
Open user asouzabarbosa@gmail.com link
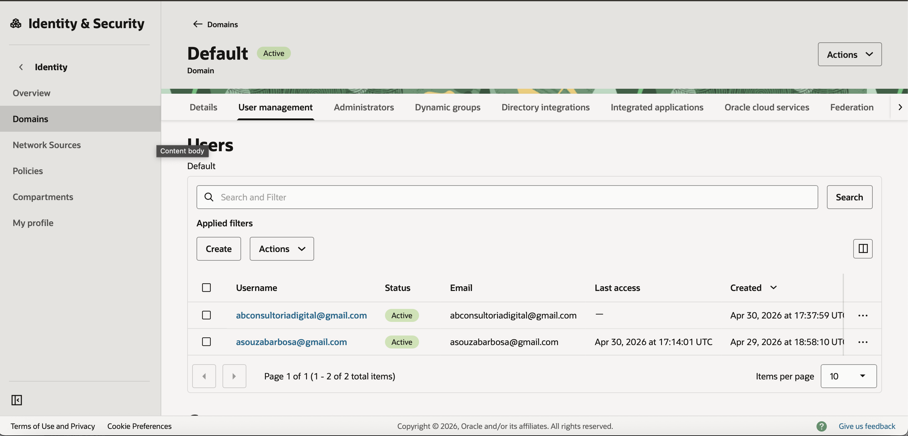[292, 342]
